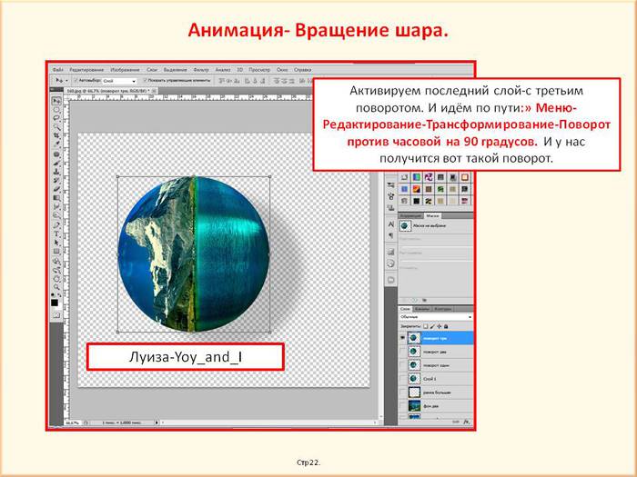Image resolution: width=637 pixels, height=477 pixels.
Task: Click the zoom percentage field in status bar
Action: click(x=72, y=422)
